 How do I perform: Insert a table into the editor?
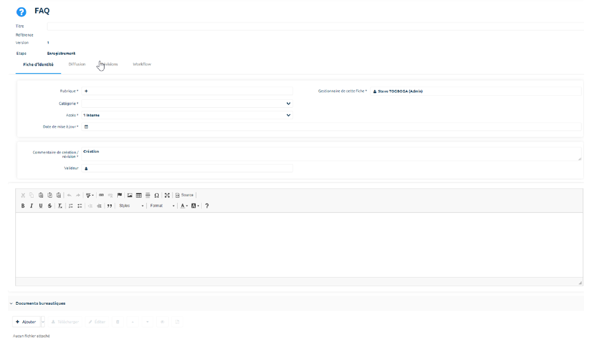(x=139, y=195)
